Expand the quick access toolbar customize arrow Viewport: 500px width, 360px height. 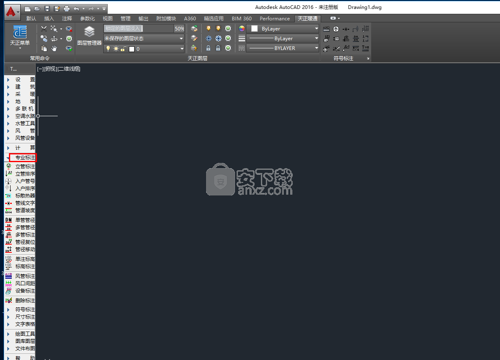[x=104, y=9]
